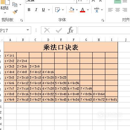Screen dimensions: 130x130
Task: Click the Select All corner triangle
Action: click(2, 40)
